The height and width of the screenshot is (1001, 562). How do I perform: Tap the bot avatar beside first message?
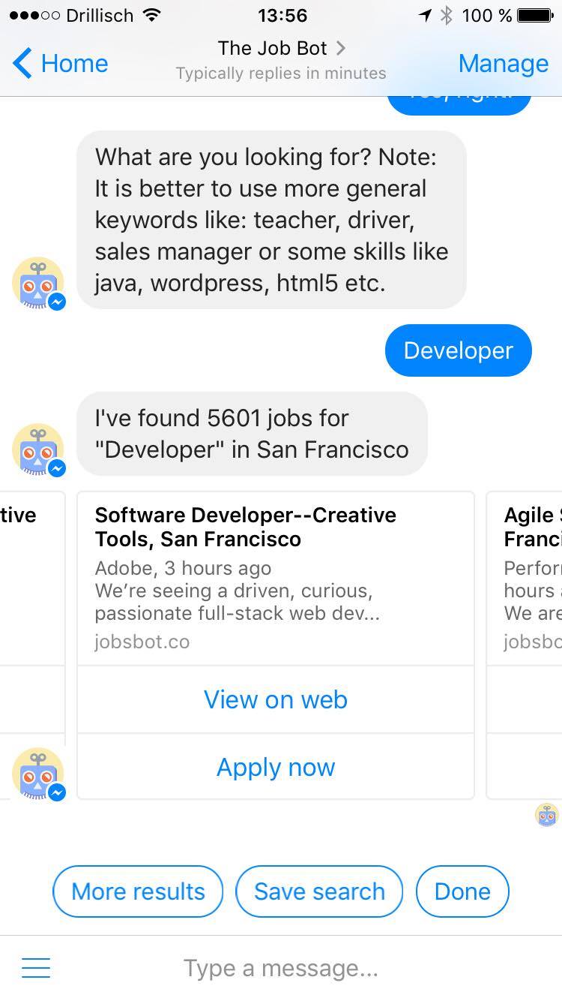click(x=38, y=285)
